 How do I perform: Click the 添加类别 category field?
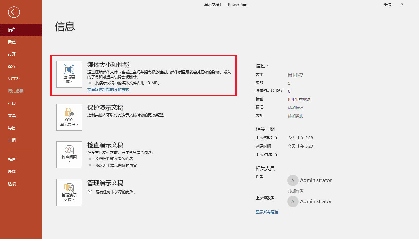[x=296, y=116]
